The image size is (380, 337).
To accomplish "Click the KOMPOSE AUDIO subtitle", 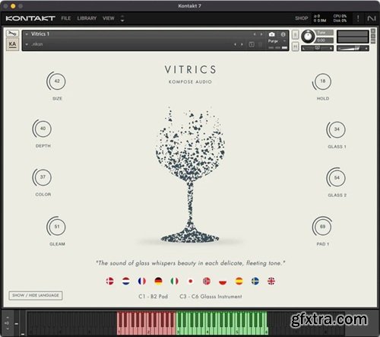I will pyautogui.click(x=190, y=82).
